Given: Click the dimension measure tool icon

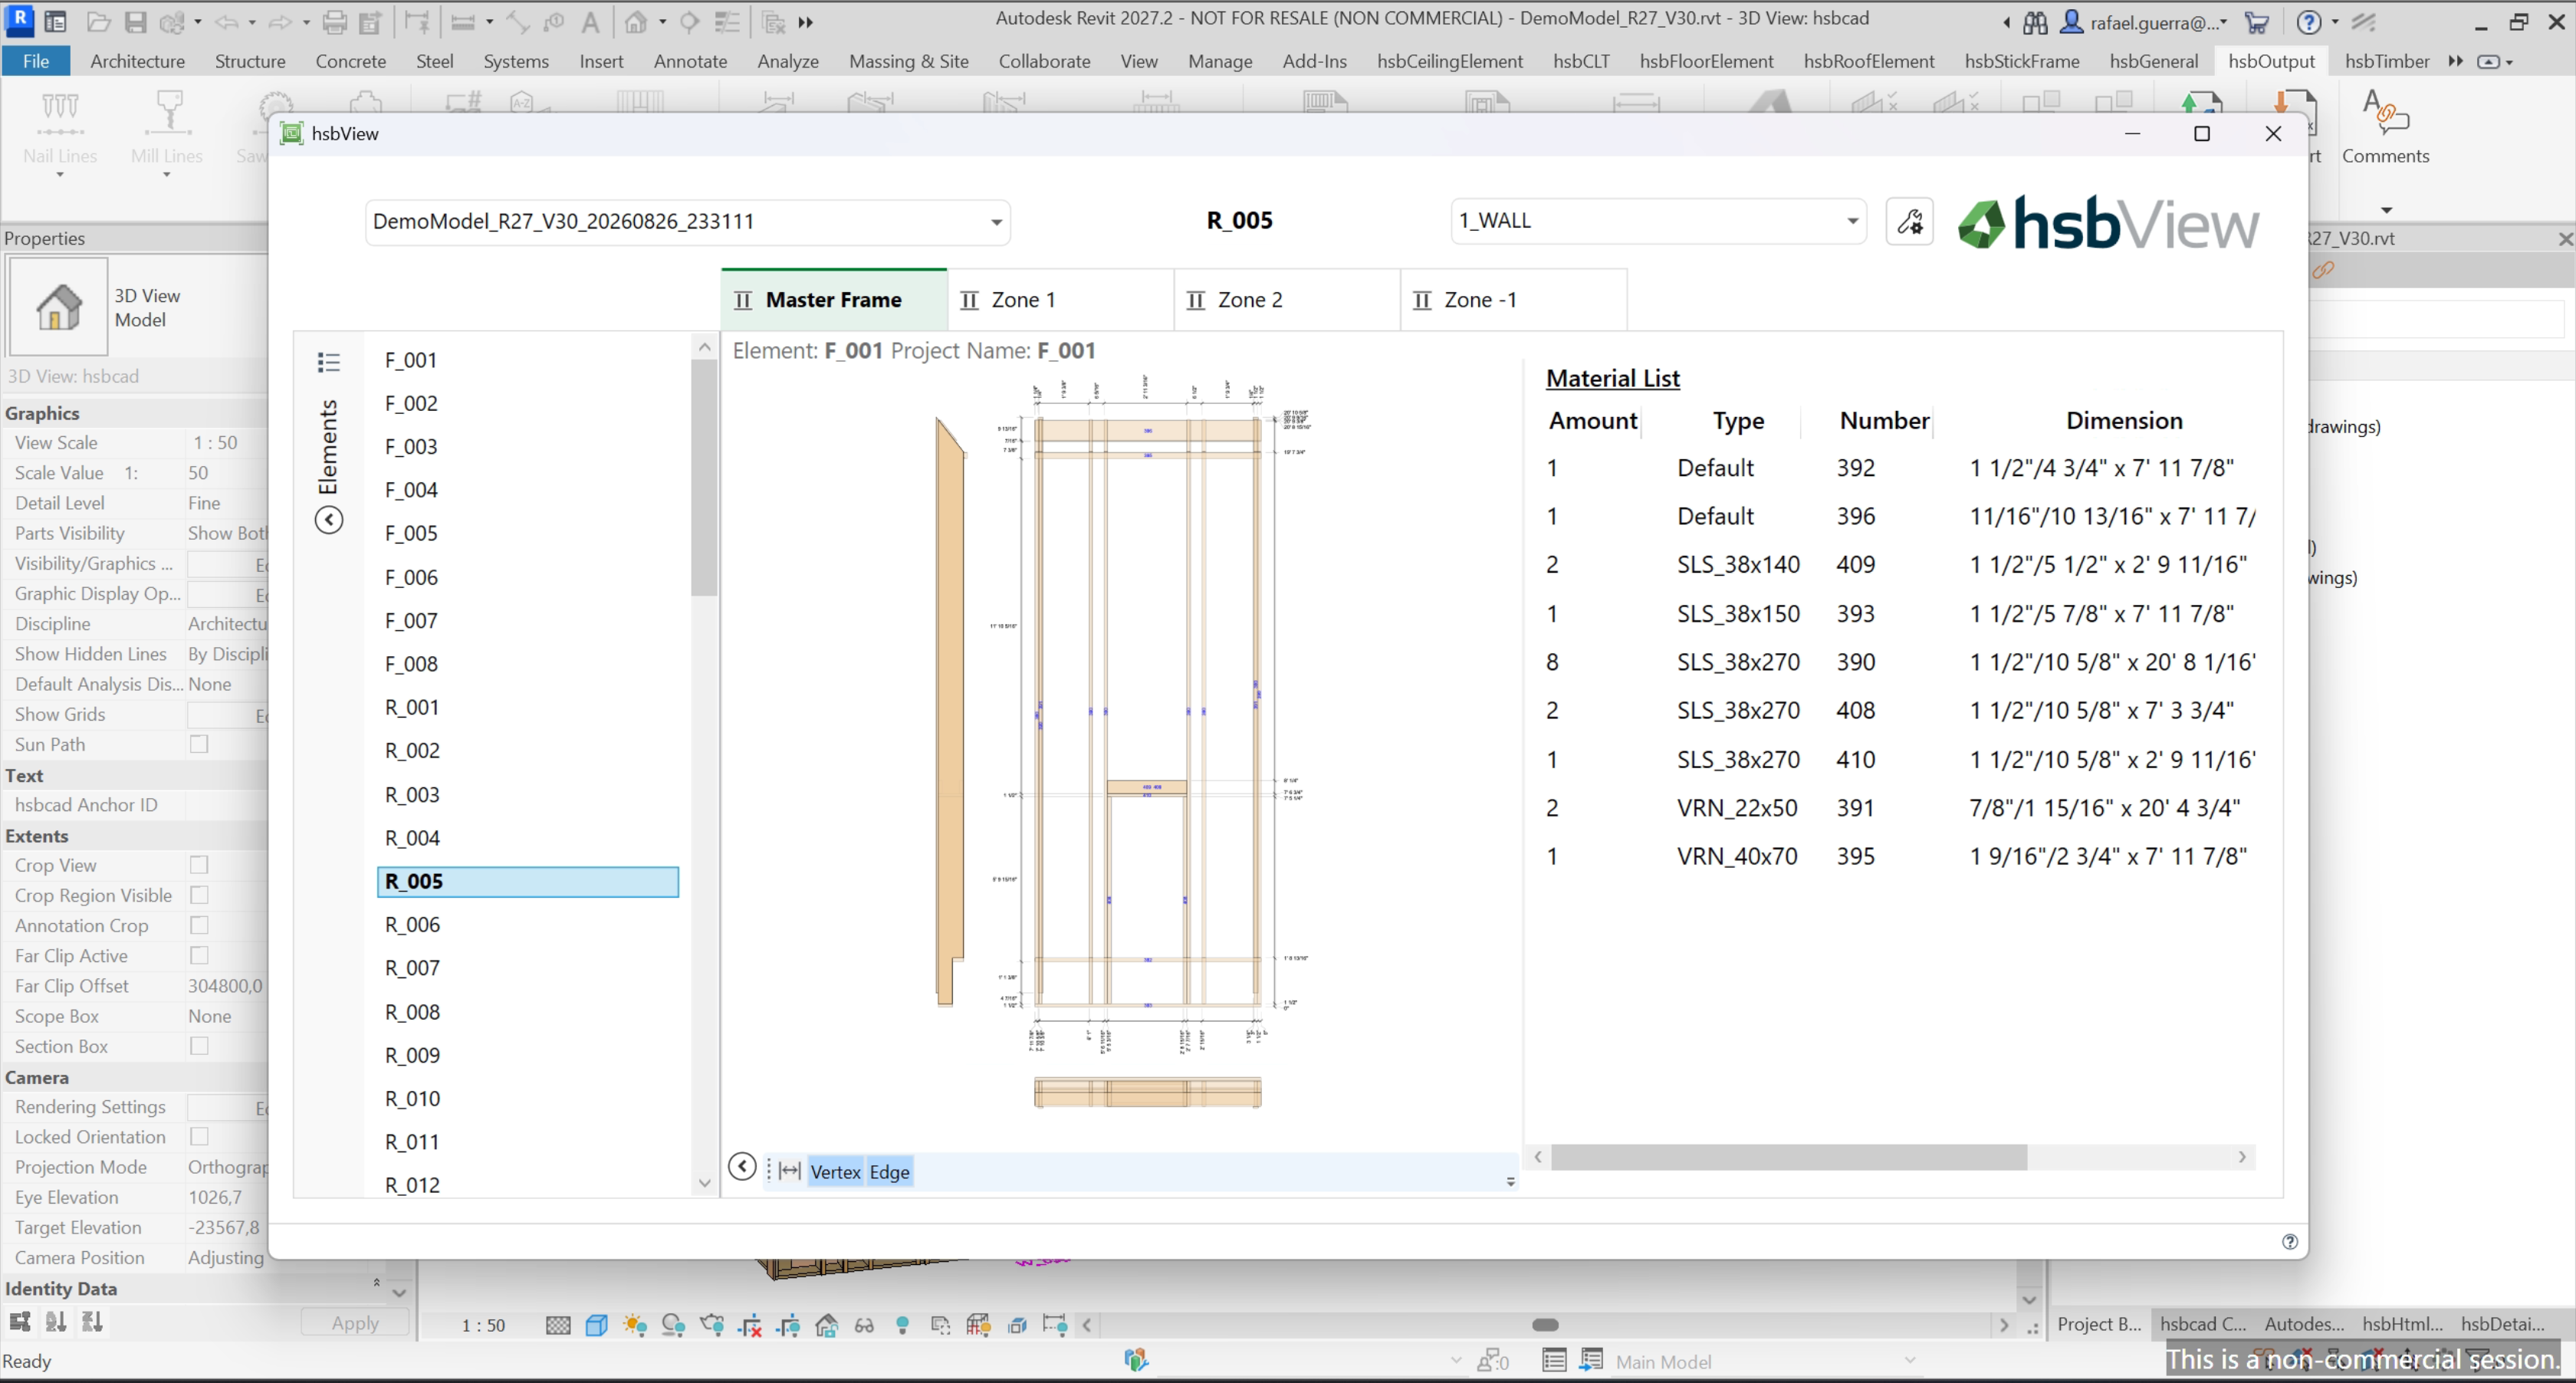Looking at the screenshot, I should tap(790, 1171).
